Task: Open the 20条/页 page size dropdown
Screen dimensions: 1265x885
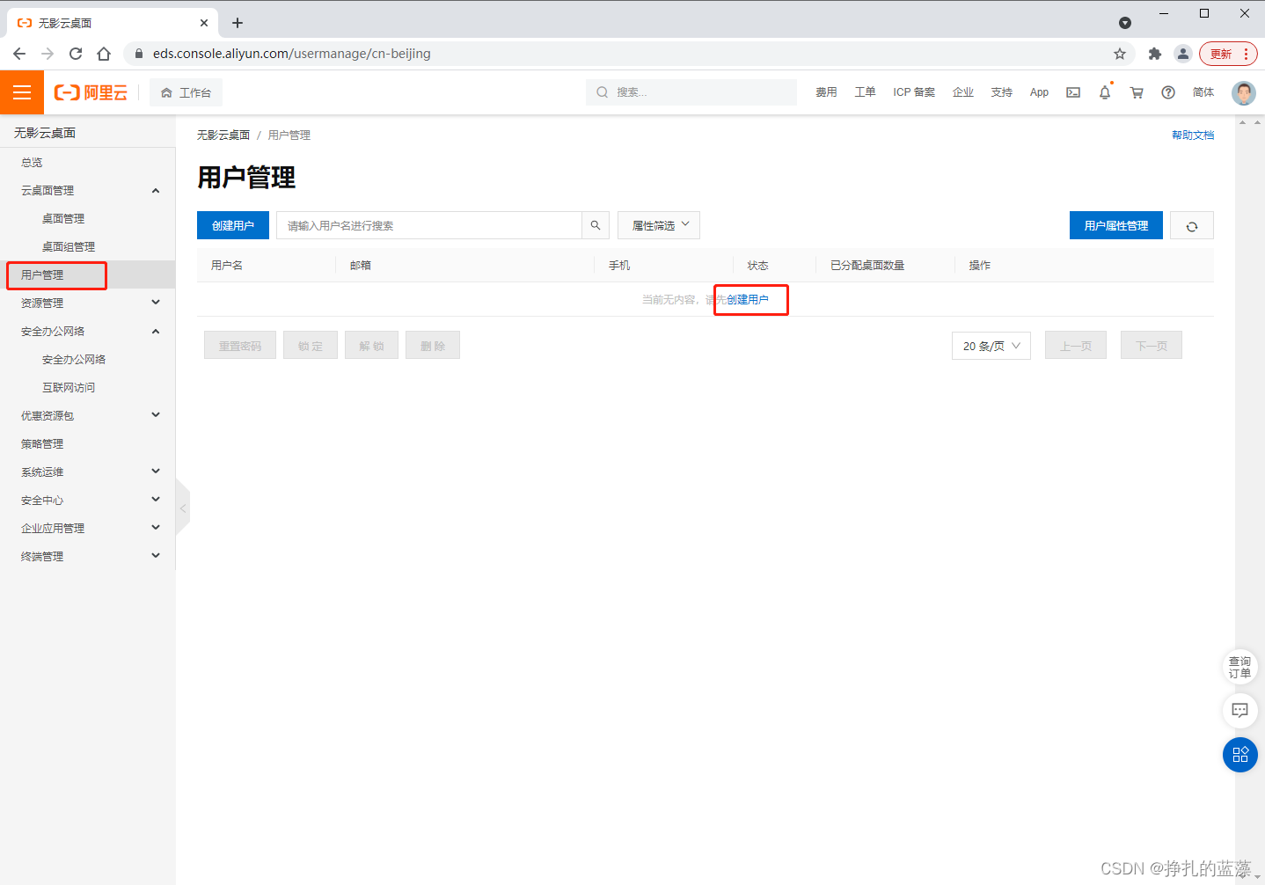Action: tap(991, 346)
